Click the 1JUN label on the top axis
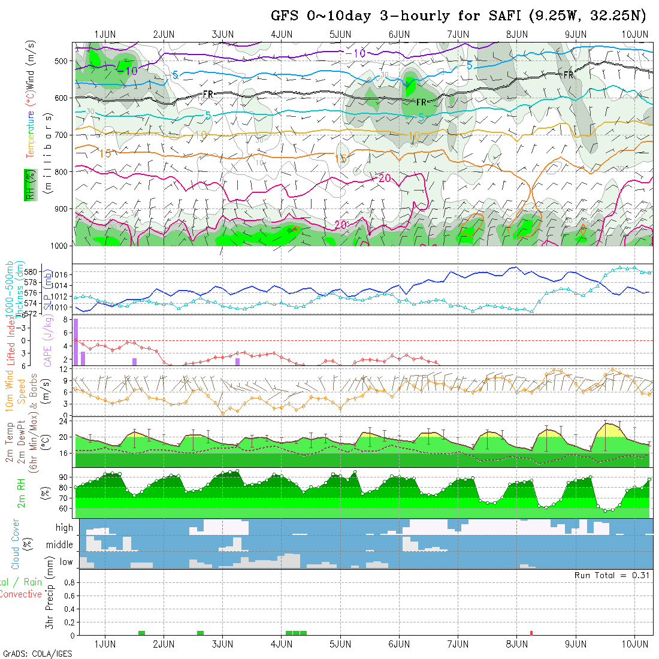The width and height of the screenshot is (659, 659). (105, 34)
